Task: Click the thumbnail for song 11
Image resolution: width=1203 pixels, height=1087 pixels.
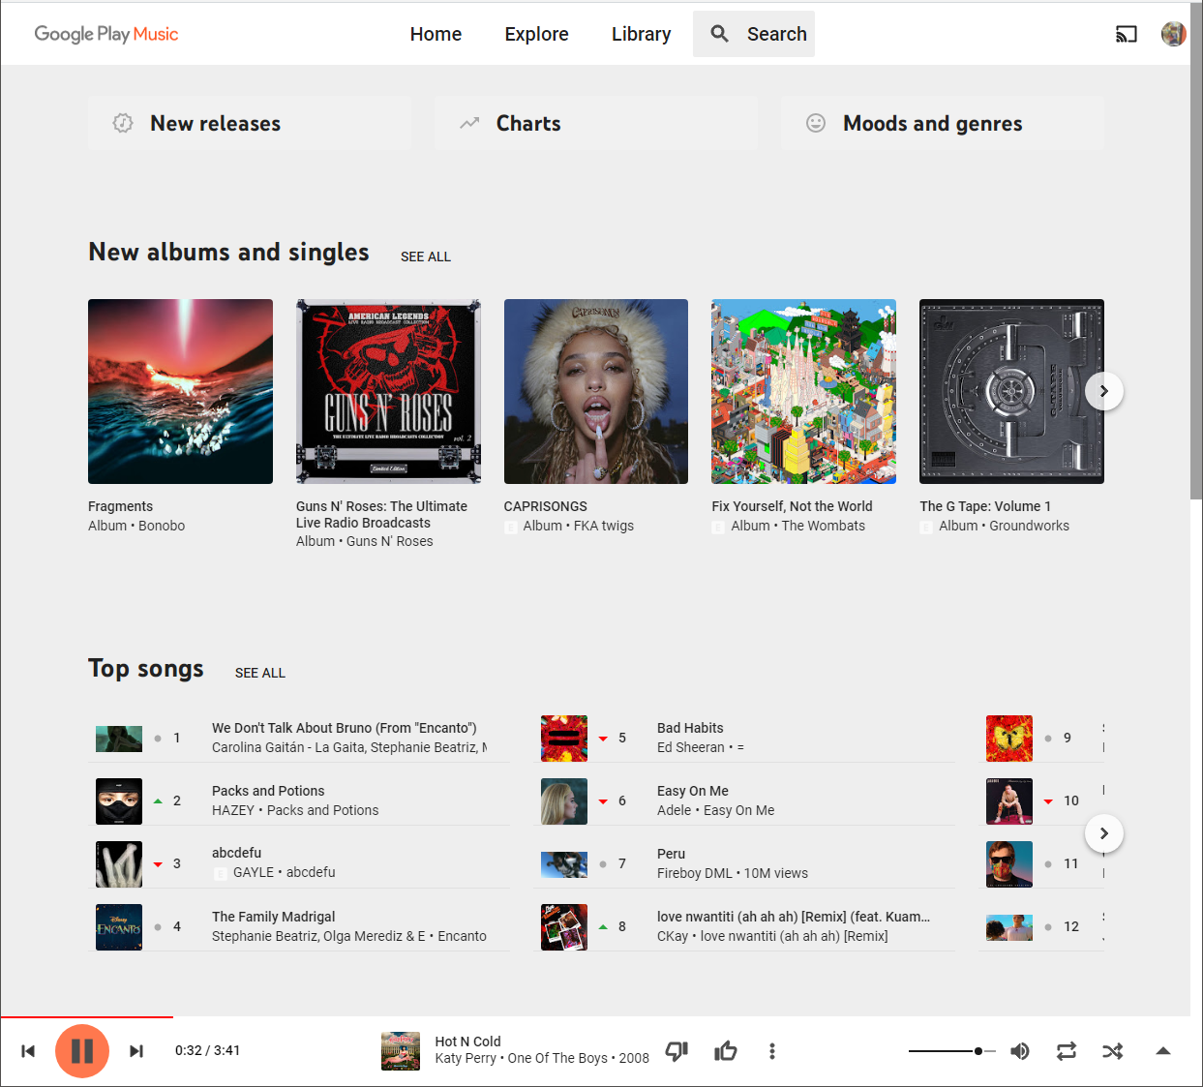Action: tap(1009, 864)
